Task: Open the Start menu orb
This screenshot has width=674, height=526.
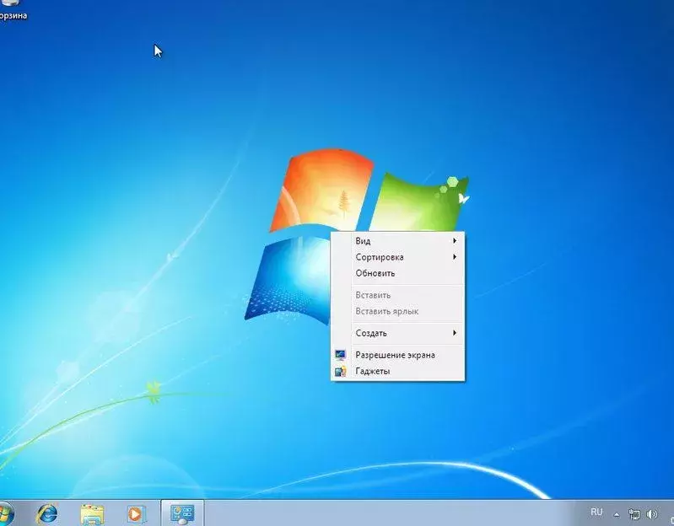Action: [5, 513]
